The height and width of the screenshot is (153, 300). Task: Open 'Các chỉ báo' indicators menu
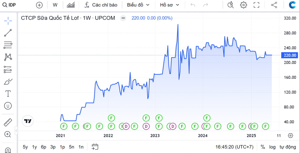tap(101, 5)
